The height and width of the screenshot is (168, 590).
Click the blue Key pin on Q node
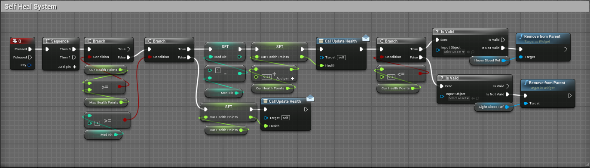coord(30,65)
